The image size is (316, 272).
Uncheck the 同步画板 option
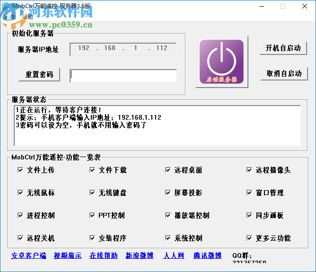pyautogui.click(x=249, y=215)
